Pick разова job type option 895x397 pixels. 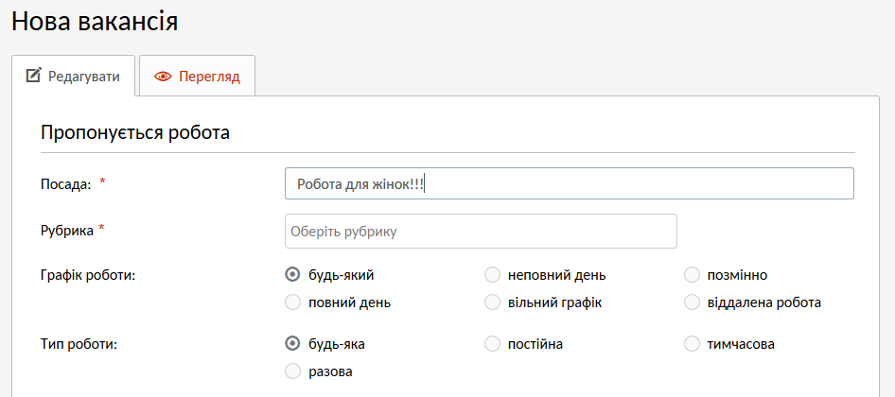click(x=292, y=371)
